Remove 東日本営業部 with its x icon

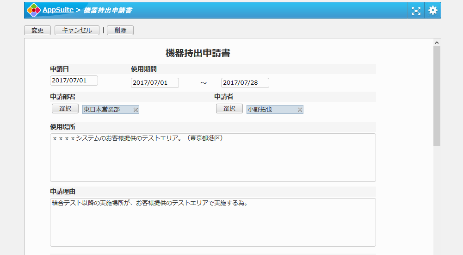pos(136,110)
